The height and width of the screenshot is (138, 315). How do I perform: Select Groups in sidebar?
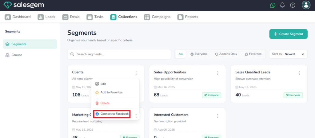30,55
